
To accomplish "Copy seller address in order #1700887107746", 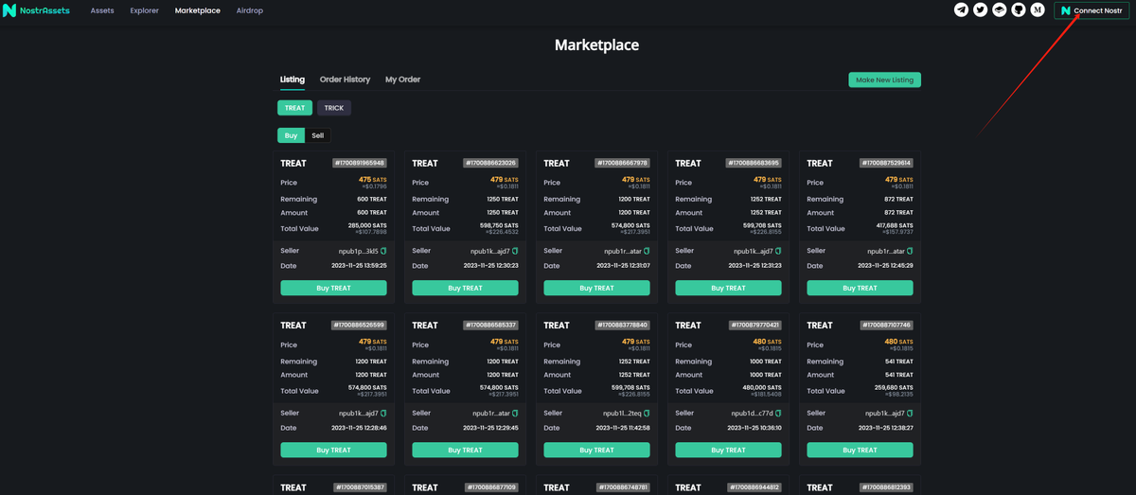I will (910, 414).
